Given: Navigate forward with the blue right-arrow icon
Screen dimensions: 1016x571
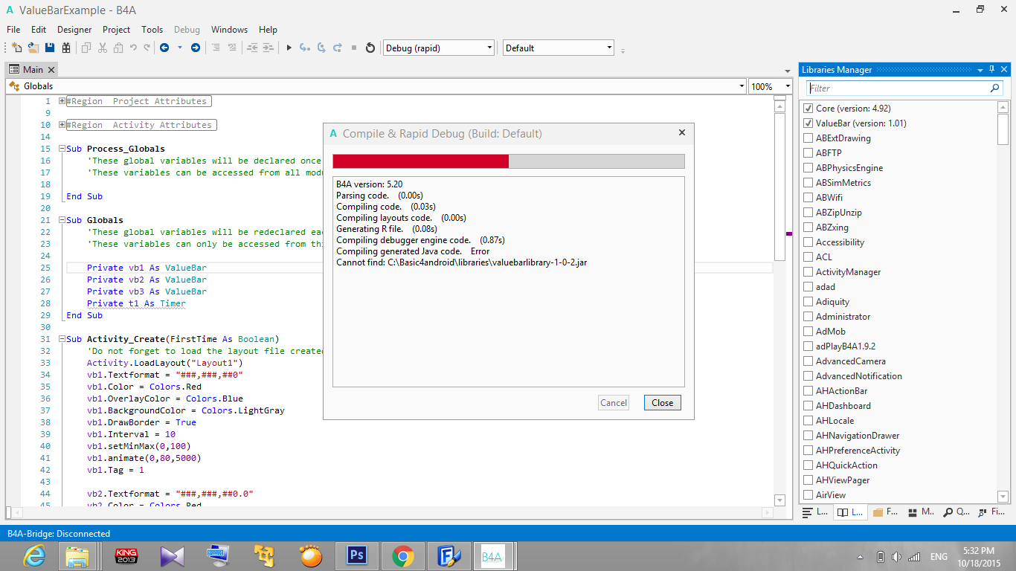Looking at the screenshot, I should pyautogui.click(x=196, y=48).
